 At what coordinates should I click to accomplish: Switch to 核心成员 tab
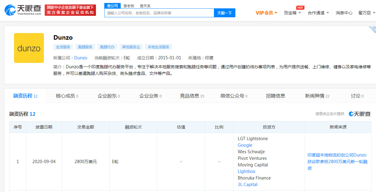point(67,96)
